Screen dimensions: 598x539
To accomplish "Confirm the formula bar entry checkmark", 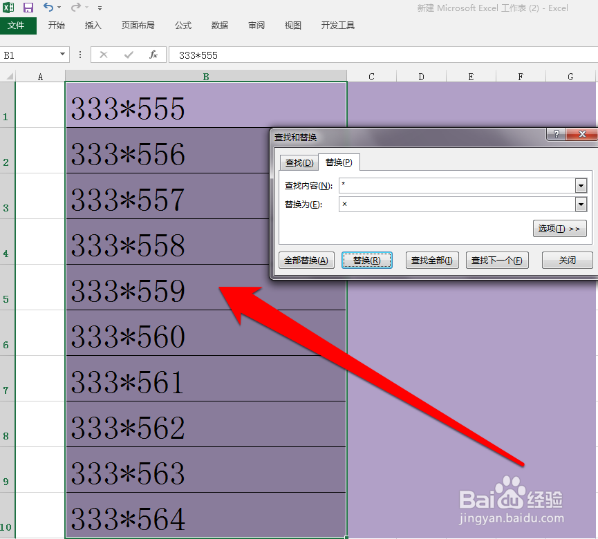I will (129, 55).
